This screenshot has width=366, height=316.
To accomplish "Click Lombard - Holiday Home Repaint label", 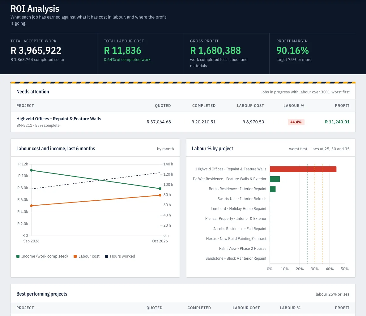I will [239, 209].
